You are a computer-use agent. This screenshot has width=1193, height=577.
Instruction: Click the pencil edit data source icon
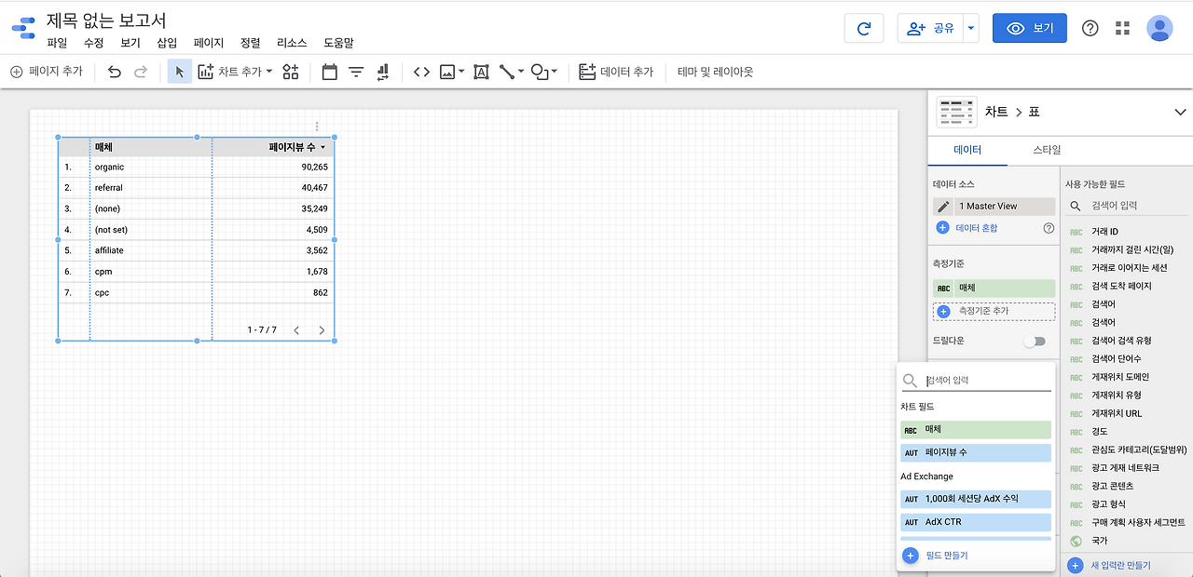pyautogui.click(x=943, y=207)
